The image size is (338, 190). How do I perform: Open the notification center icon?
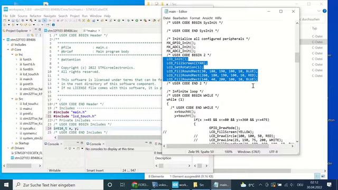click(x=329, y=185)
